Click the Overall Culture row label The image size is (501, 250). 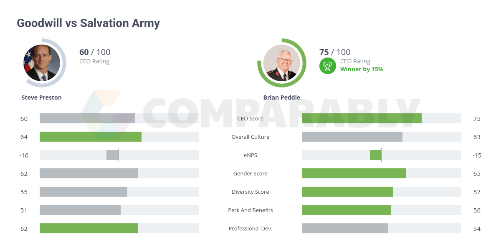pos(250,137)
